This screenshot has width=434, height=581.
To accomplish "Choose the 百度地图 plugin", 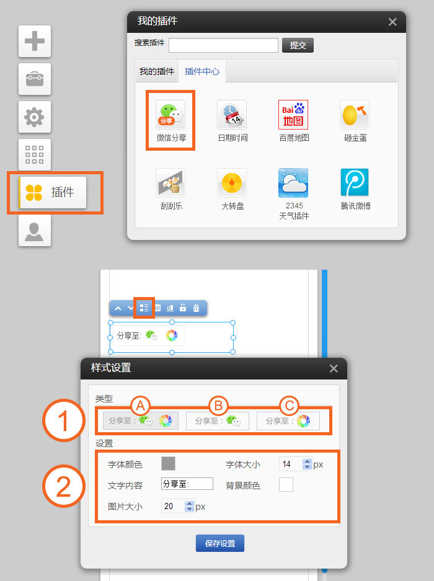I will [293, 120].
